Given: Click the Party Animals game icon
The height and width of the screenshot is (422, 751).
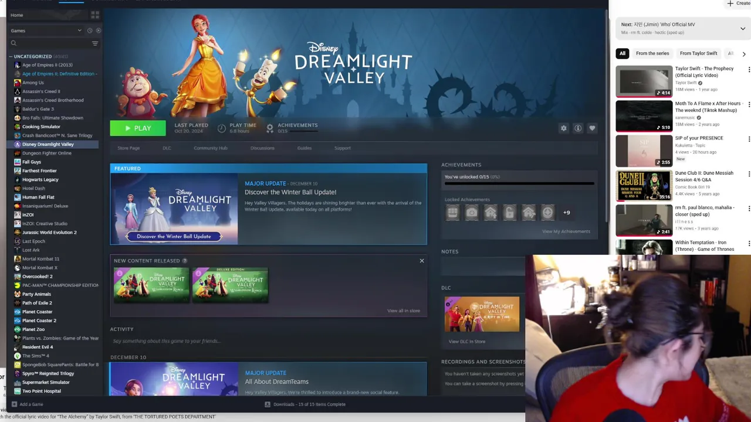Looking at the screenshot, I should coord(17,294).
